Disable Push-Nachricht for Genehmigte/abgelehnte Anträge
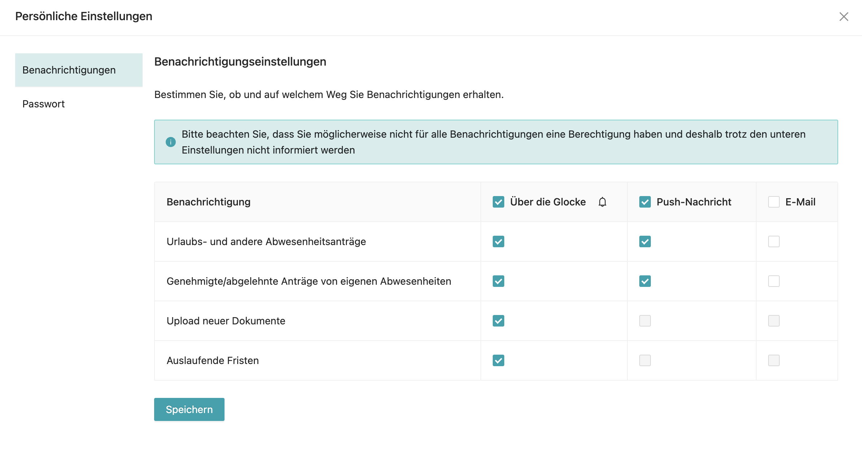 645,281
